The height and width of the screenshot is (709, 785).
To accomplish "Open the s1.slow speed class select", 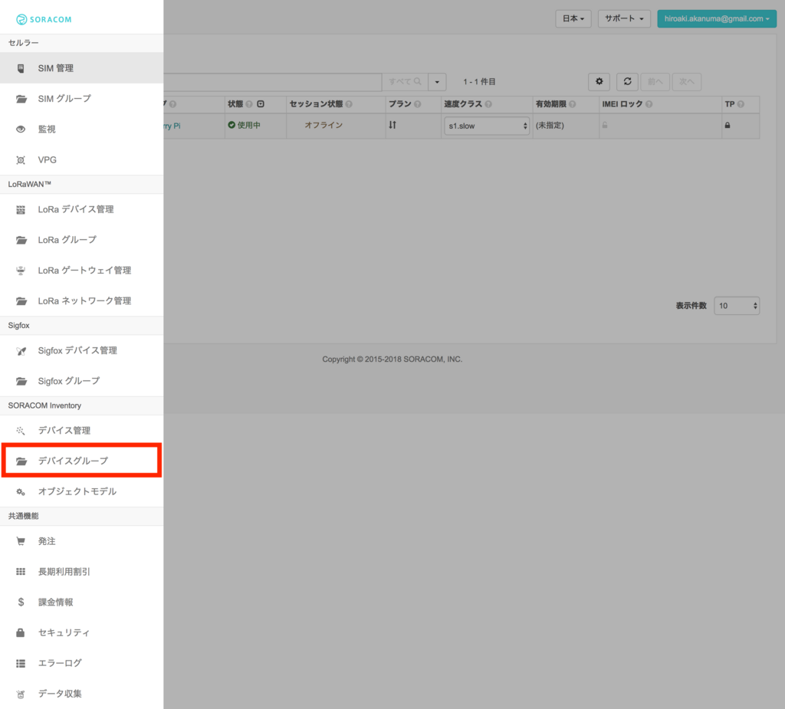I will coord(487,126).
